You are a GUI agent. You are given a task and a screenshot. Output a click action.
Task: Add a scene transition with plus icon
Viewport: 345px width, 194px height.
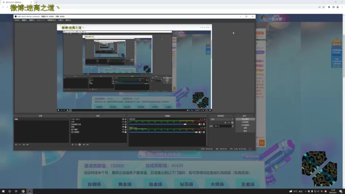[225, 122]
